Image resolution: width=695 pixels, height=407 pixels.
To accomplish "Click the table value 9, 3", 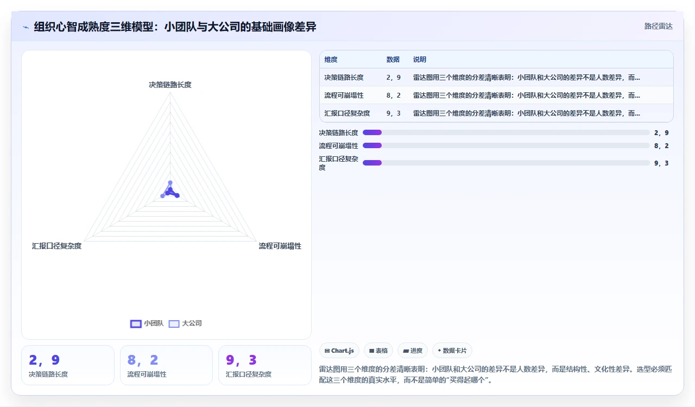I will coord(394,113).
